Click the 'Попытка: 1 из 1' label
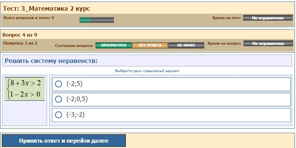Viewport: 296px width, 148px height. click(20, 43)
